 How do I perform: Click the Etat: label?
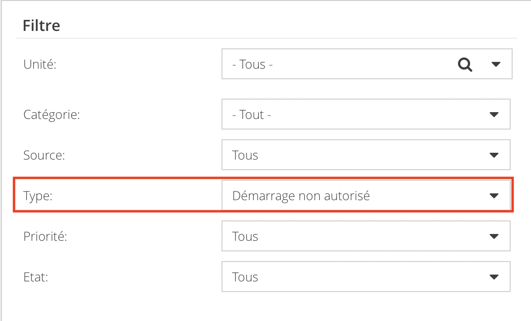pos(36,277)
